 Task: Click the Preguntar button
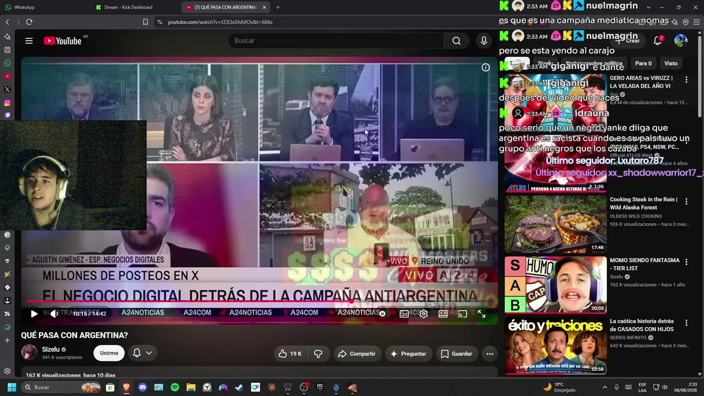tap(408, 354)
